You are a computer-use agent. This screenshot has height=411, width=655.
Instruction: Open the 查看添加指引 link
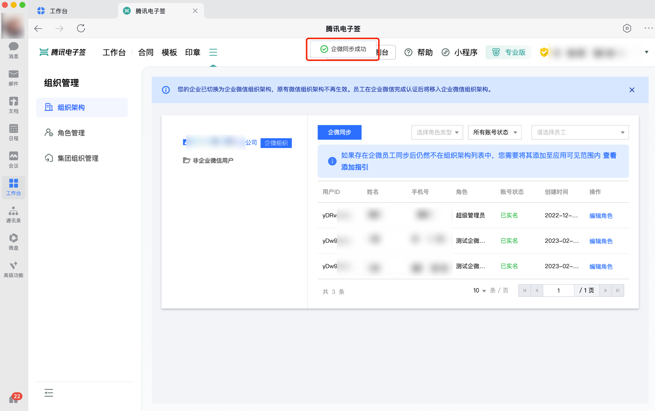point(478,161)
